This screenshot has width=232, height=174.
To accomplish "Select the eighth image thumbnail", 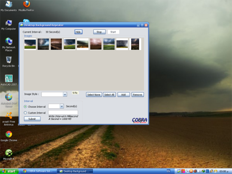I will (122, 44).
